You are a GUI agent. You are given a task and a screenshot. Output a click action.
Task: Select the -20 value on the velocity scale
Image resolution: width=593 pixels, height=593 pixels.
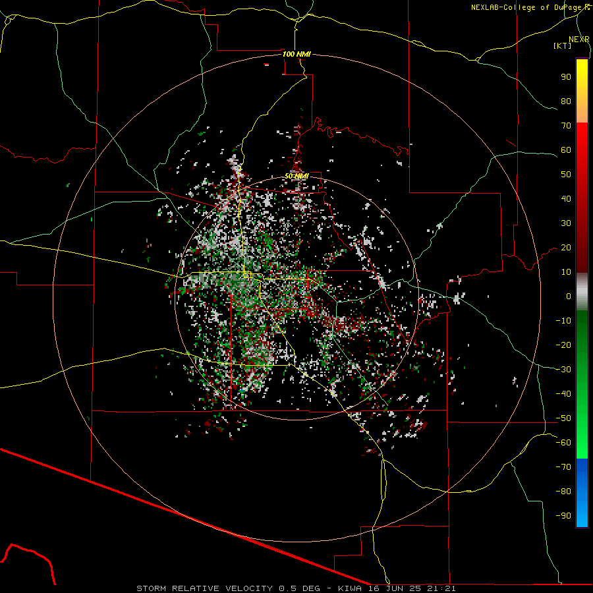[x=563, y=345]
